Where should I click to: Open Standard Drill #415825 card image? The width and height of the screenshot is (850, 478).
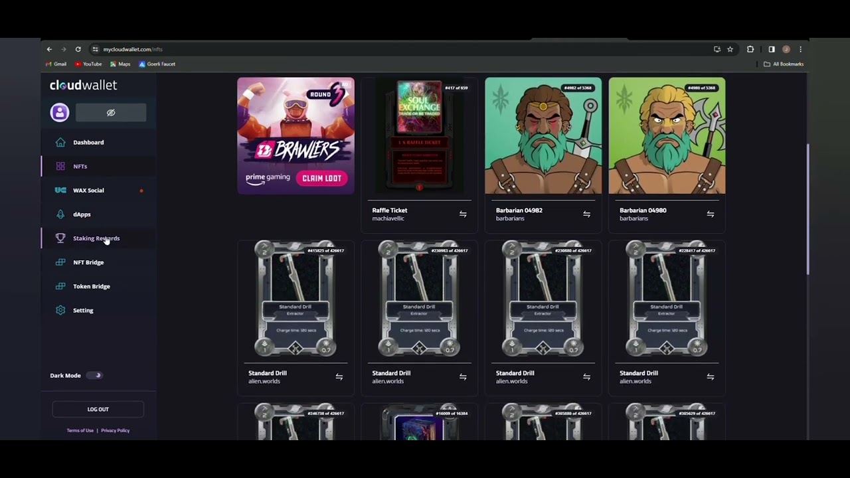pyautogui.click(x=296, y=299)
